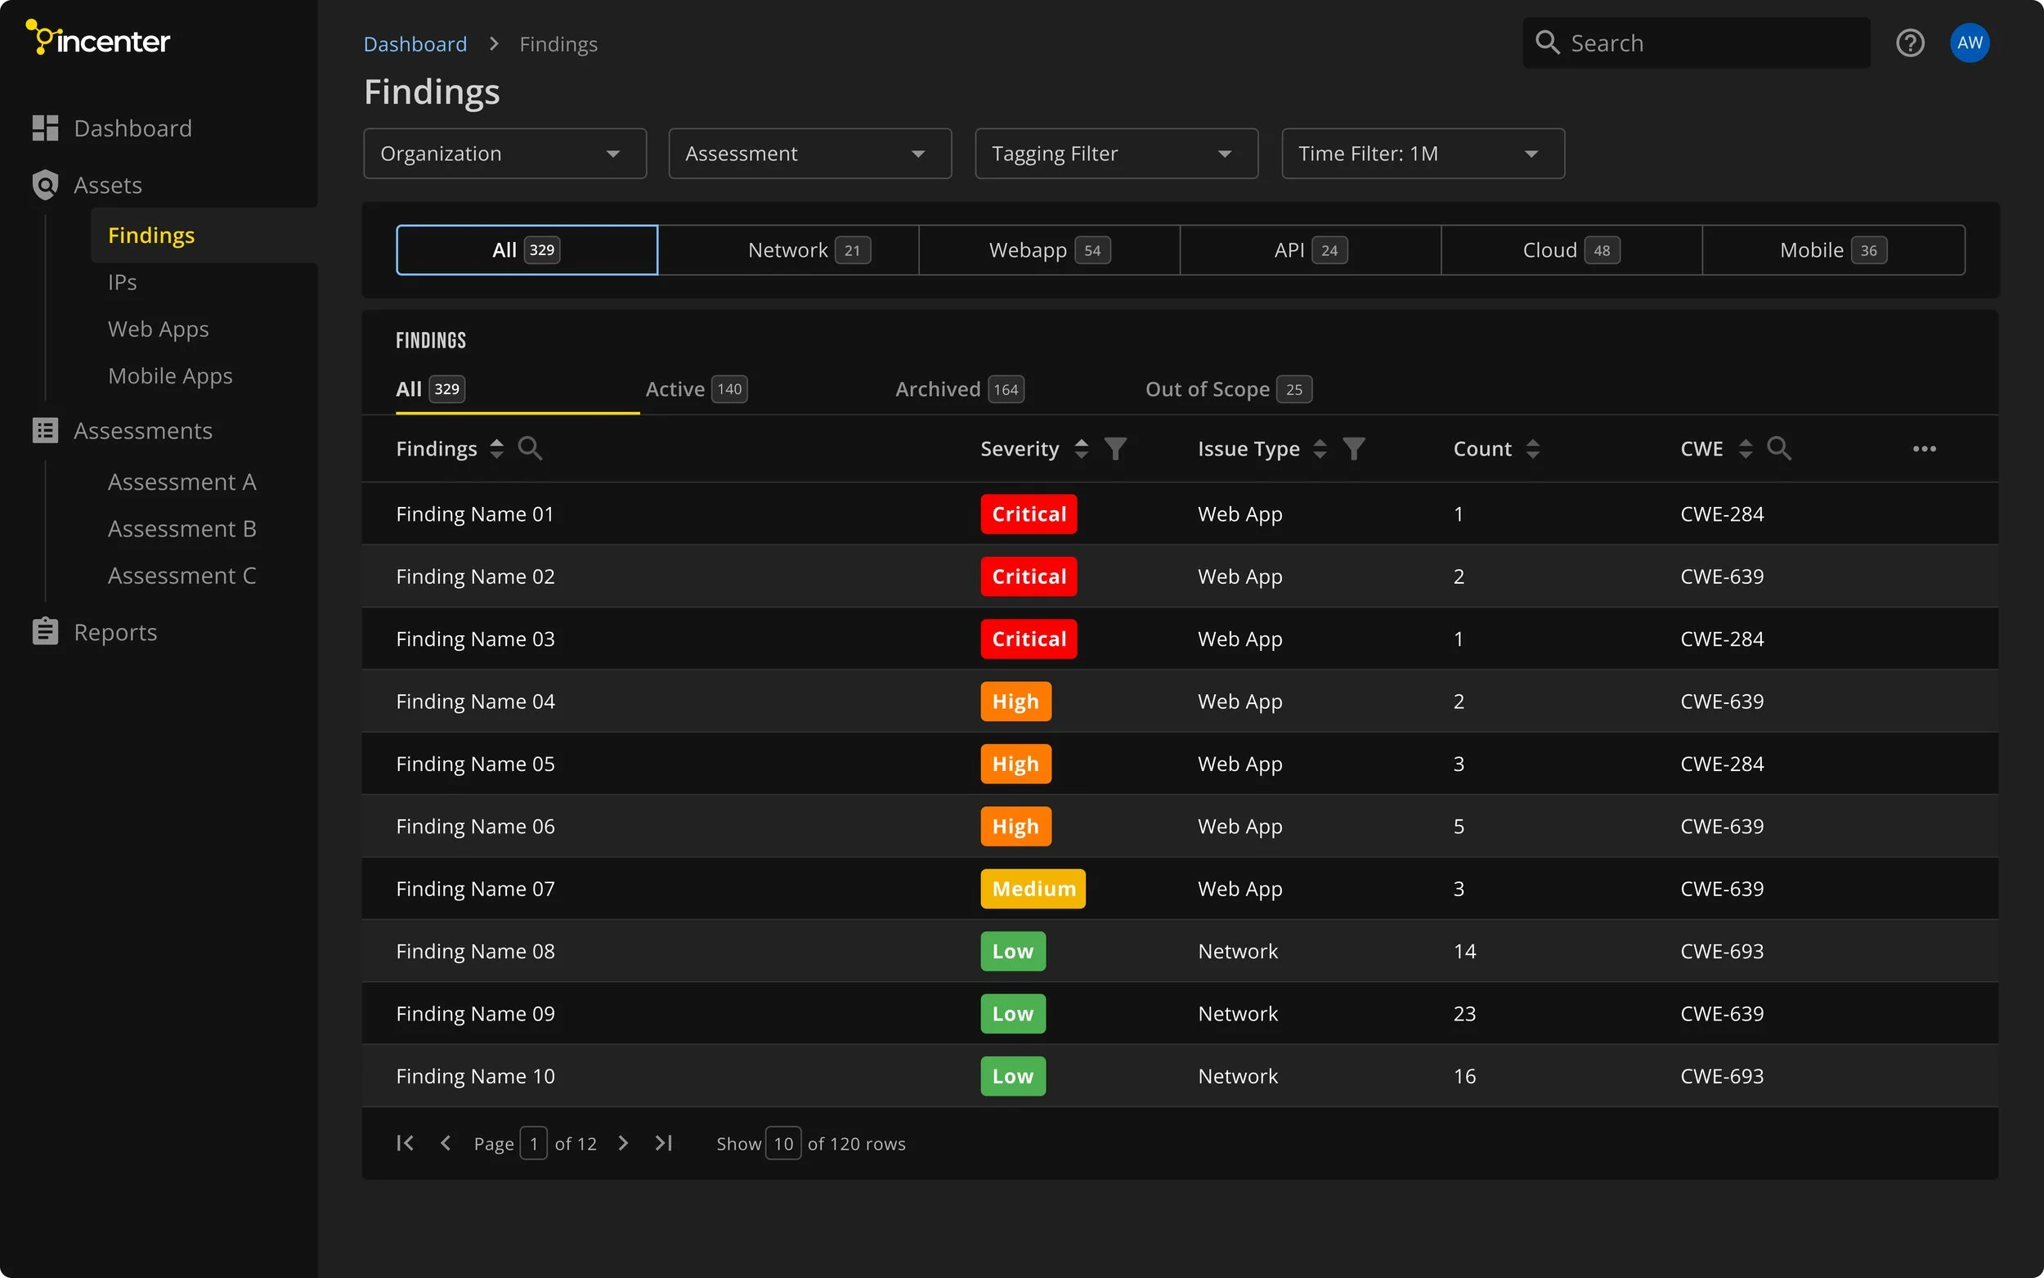Click the Dashboard breadcrumb link
This screenshot has height=1278, width=2044.
(415, 44)
